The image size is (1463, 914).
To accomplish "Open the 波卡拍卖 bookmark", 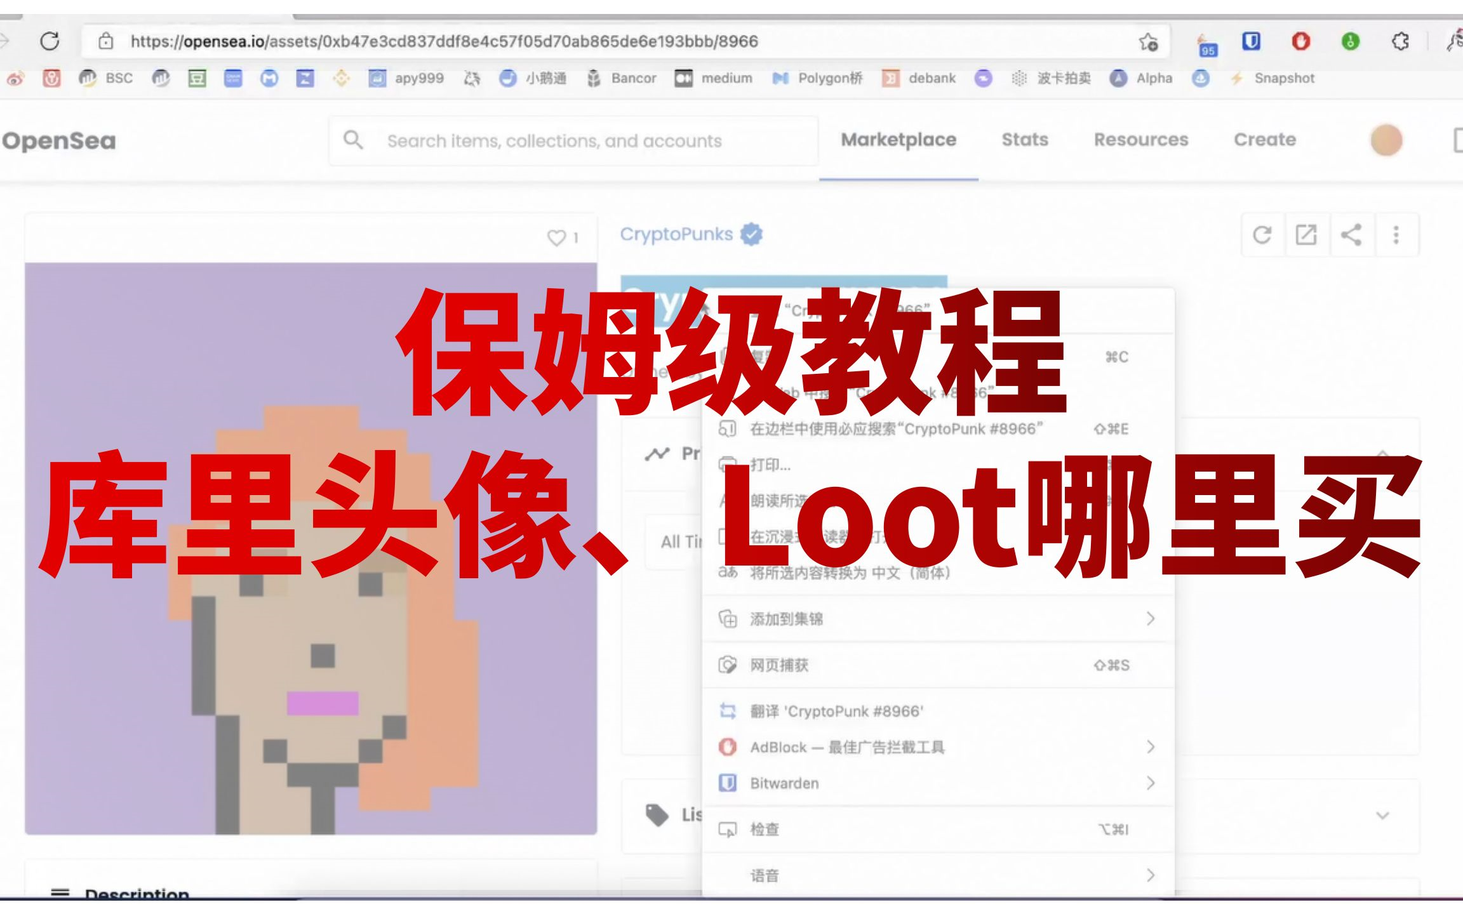I will (1052, 78).
